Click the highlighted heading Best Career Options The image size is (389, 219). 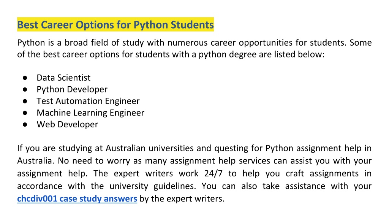coord(115,25)
